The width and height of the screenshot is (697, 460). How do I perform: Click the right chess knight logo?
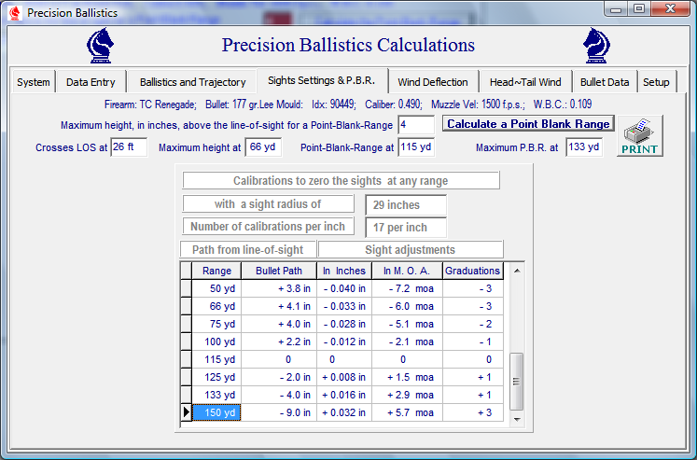tap(596, 45)
